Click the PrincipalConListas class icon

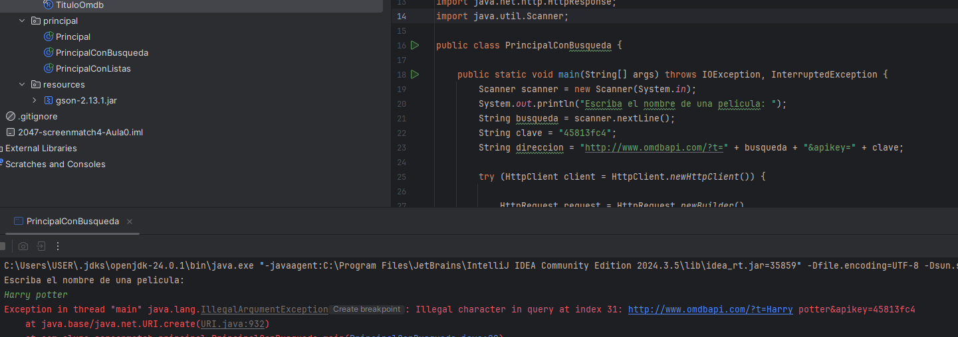tap(49, 68)
